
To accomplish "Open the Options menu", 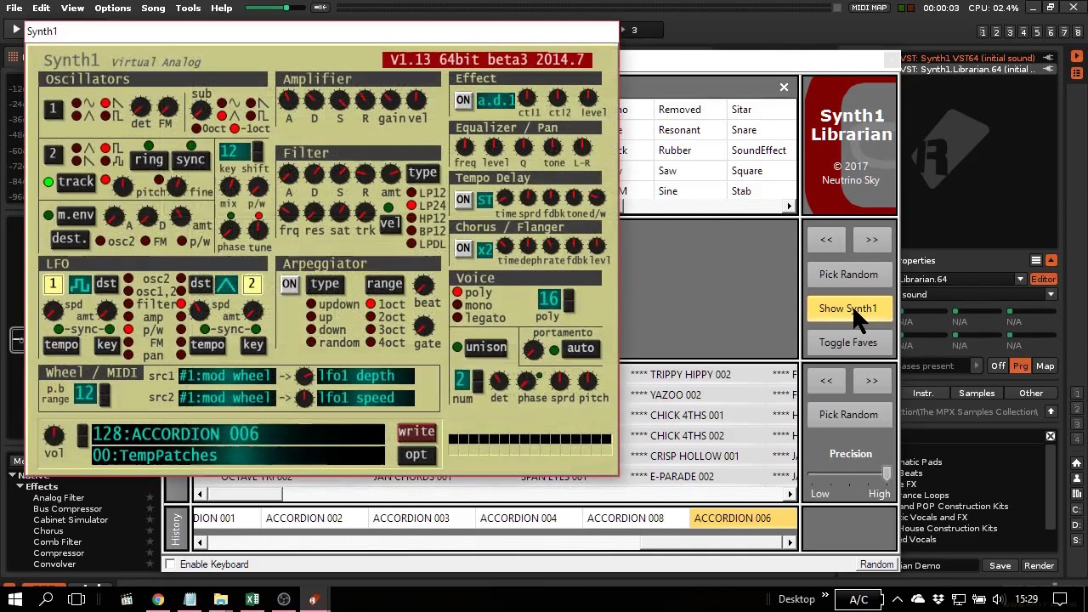I will coord(113,8).
